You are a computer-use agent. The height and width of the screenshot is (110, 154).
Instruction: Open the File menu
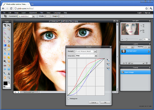4,13
